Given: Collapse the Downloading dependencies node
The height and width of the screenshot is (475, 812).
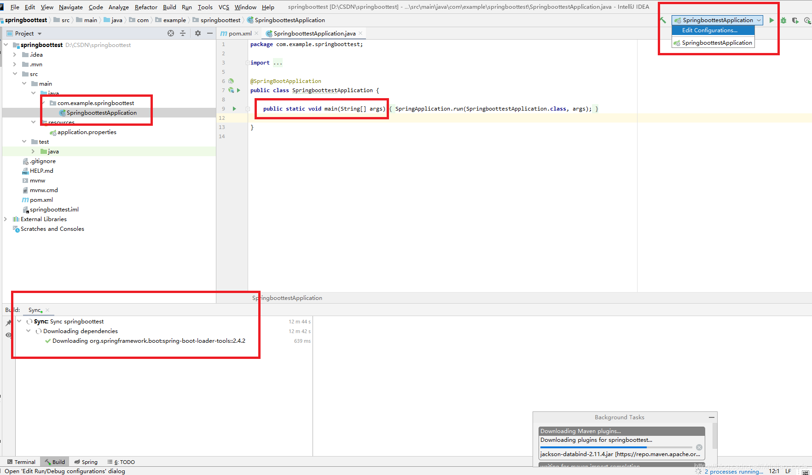Looking at the screenshot, I should coord(29,331).
